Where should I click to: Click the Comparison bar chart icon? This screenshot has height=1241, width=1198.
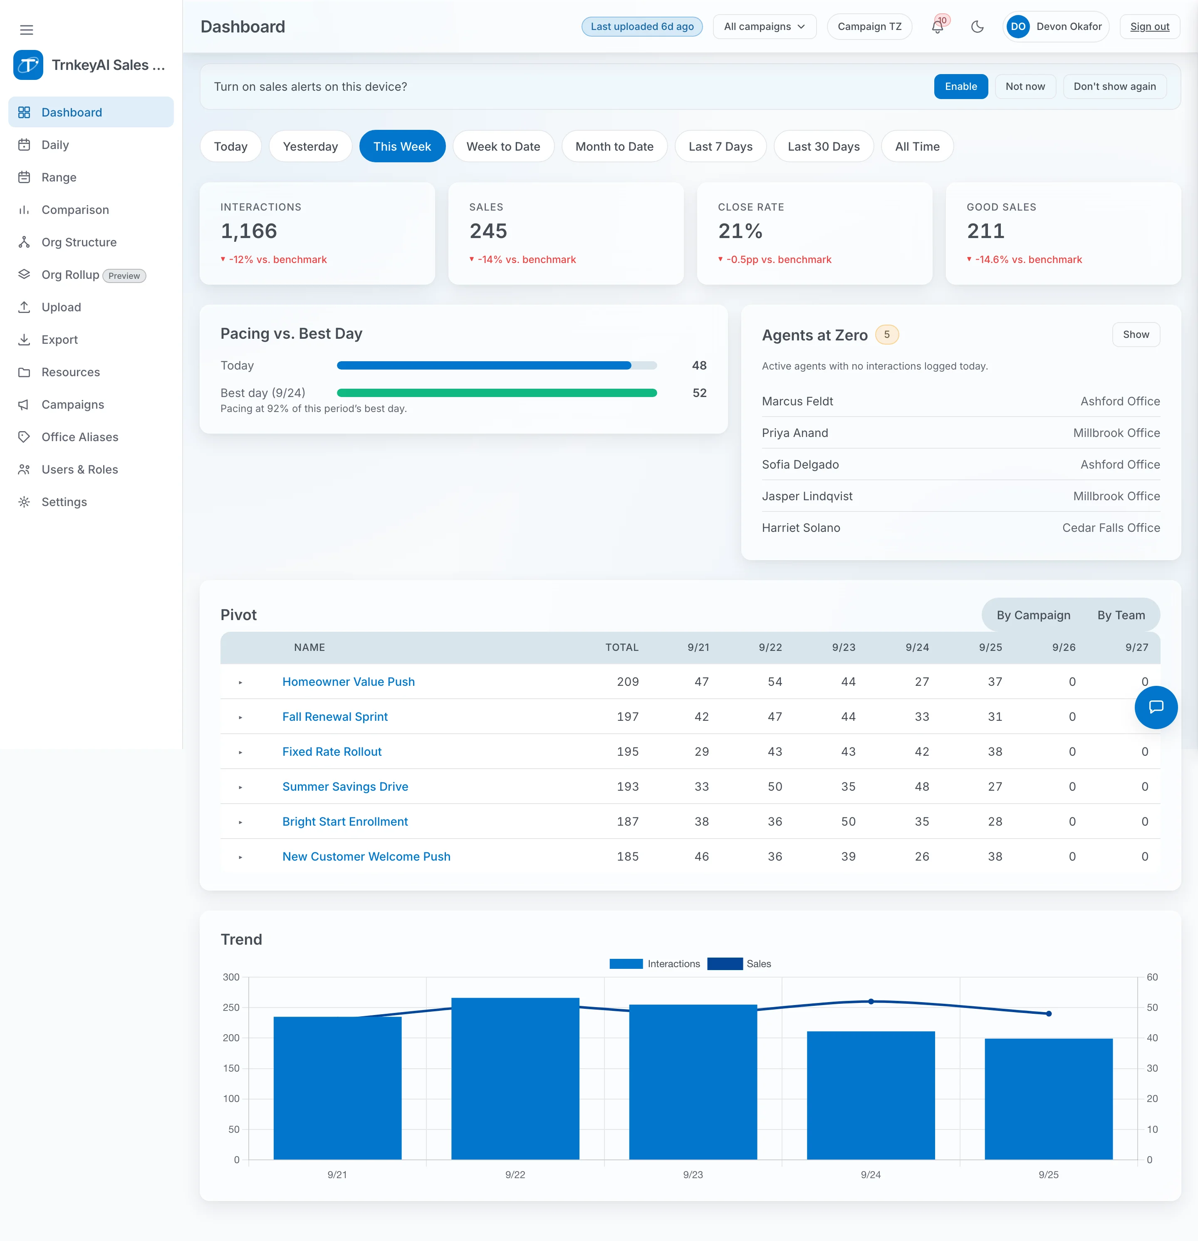pyautogui.click(x=24, y=210)
